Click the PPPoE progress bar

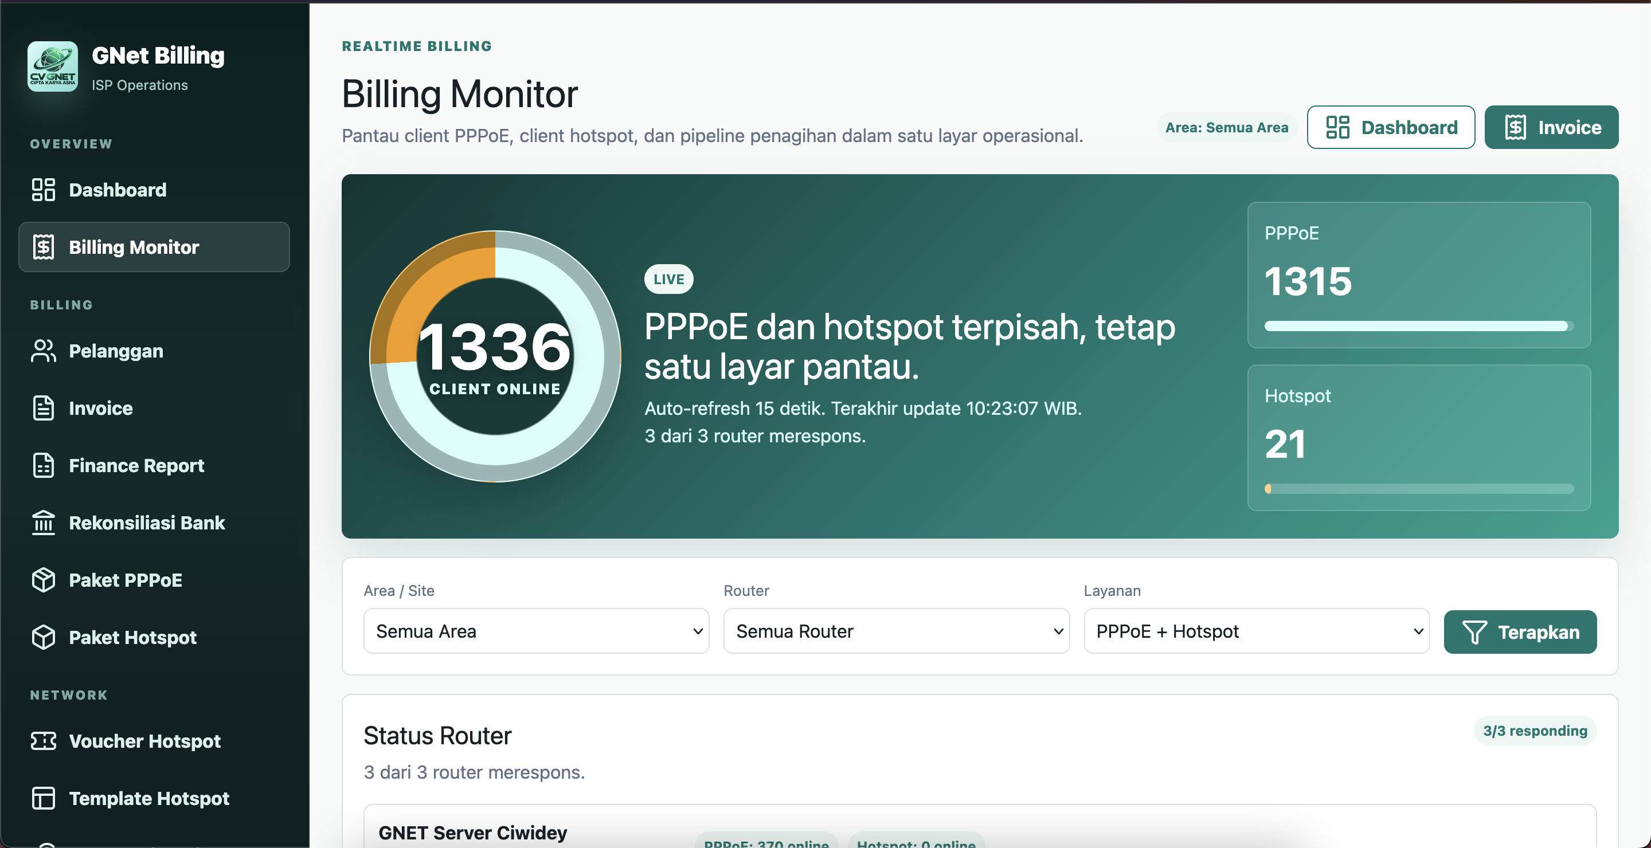[x=1418, y=326]
